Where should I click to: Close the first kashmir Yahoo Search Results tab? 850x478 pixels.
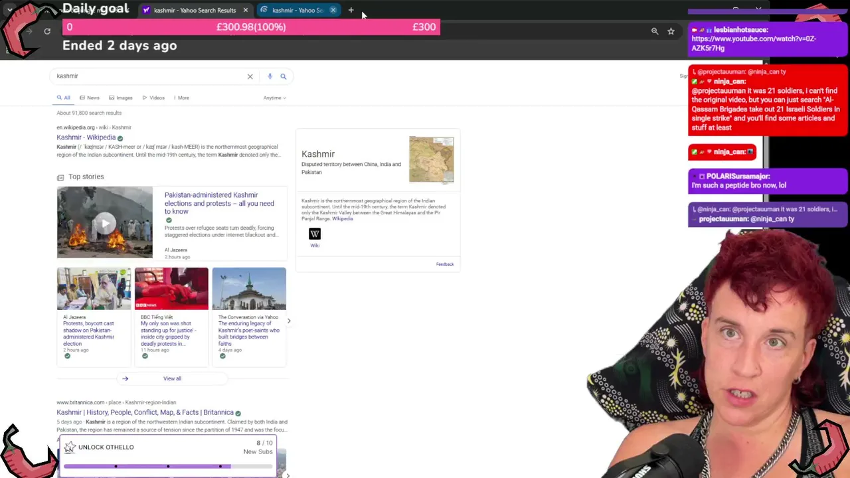click(x=245, y=10)
